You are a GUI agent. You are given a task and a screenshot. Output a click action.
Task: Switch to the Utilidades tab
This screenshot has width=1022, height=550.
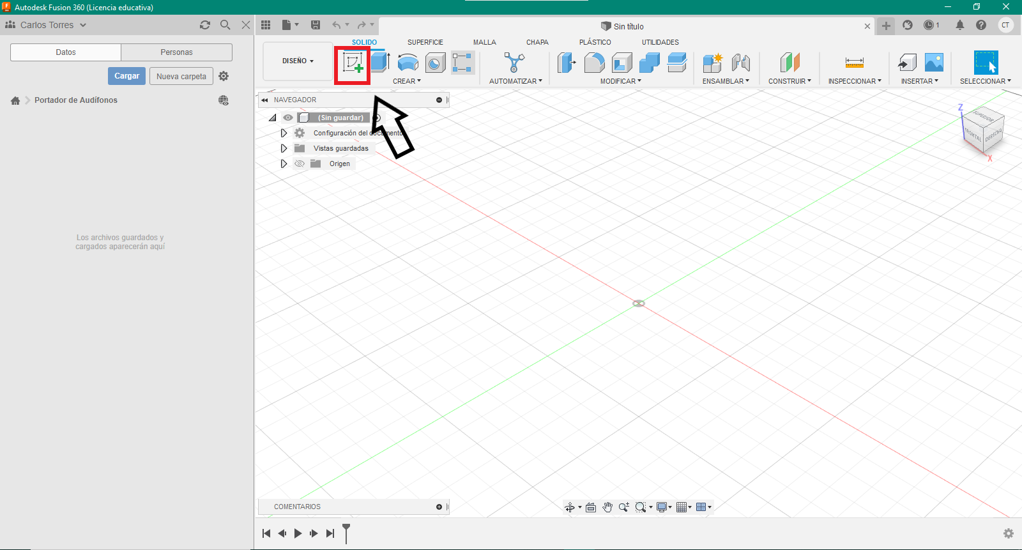[660, 42]
